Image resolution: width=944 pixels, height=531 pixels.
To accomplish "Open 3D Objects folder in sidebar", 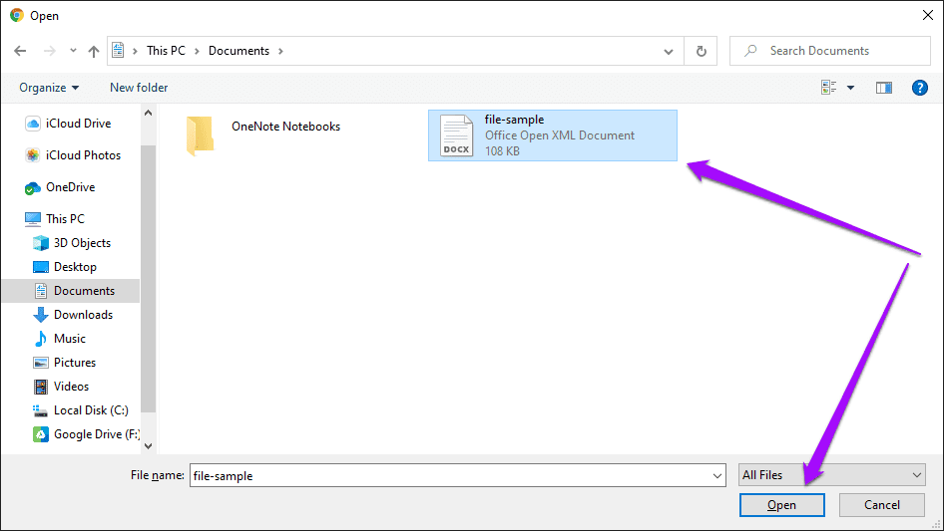I will pos(83,243).
